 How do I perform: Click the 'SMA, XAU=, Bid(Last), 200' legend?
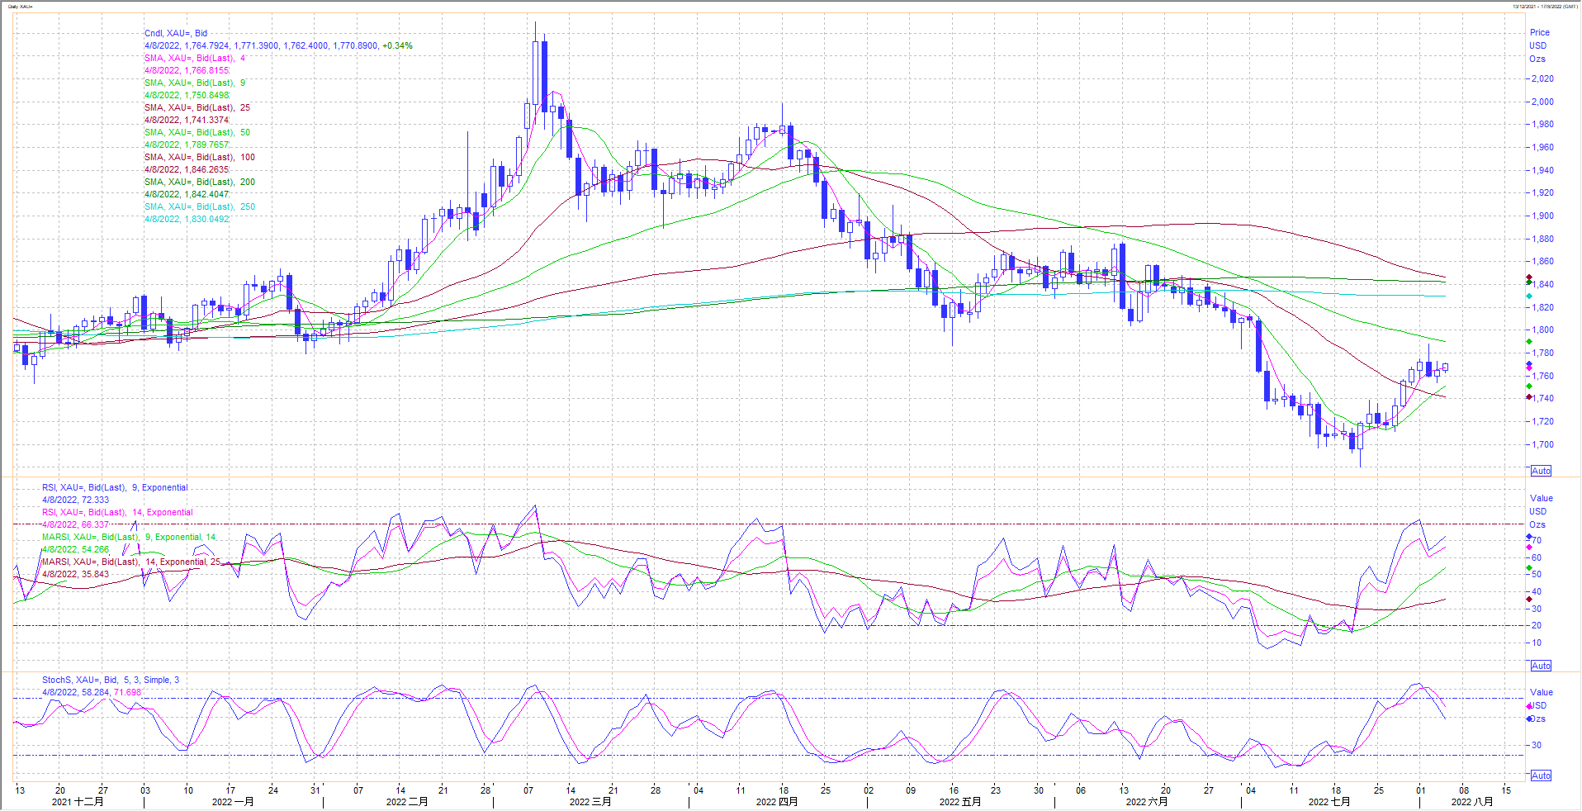click(200, 183)
